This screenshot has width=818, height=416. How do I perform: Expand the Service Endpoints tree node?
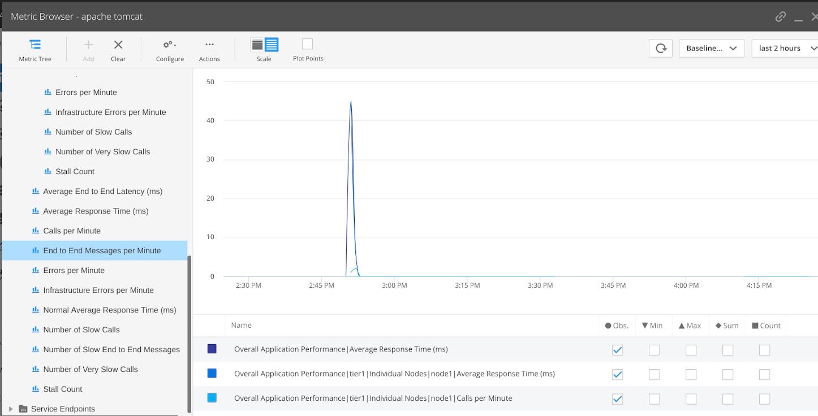click(x=11, y=409)
